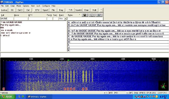Click the glasses view-log icon
169x99 pixels.
(x=99, y=15)
